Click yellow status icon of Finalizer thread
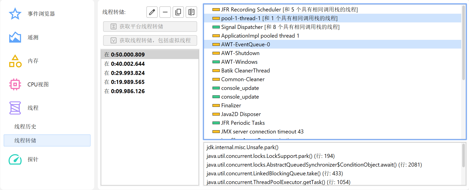The image size is (469, 190). pyautogui.click(x=216, y=106)
